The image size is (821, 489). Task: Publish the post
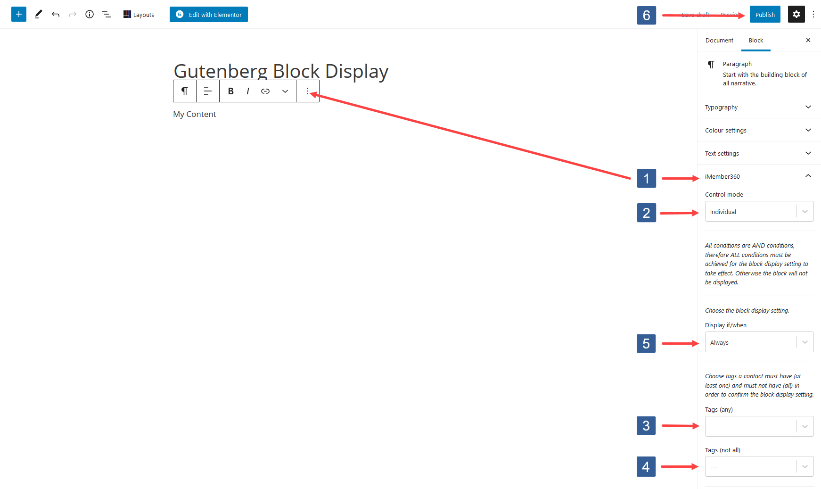(765, 14)
